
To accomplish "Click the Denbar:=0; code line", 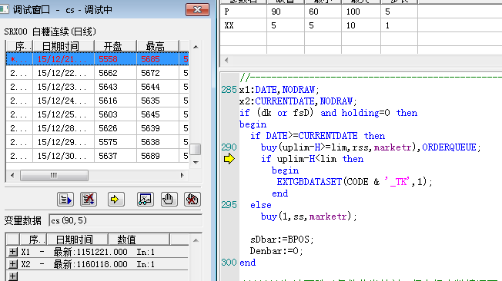I will 276,251.
